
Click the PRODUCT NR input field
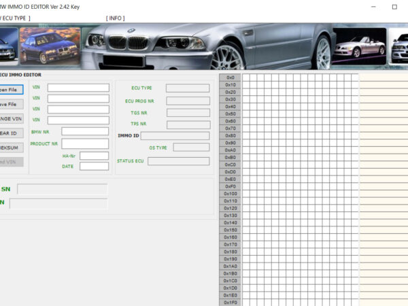coord(85,143)
